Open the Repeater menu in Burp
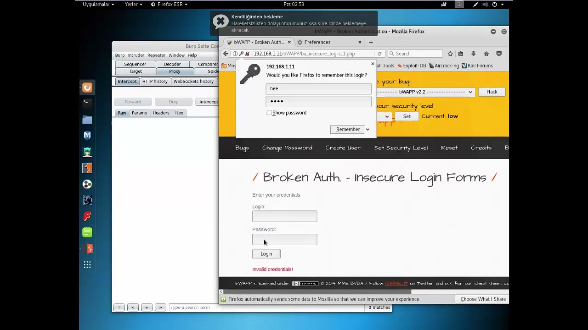 156,55
